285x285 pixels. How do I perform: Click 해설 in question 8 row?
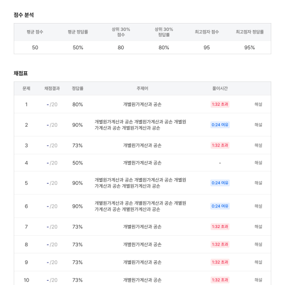(258, 244)
